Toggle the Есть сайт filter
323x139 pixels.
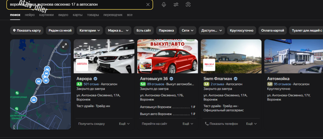[144, 31]
